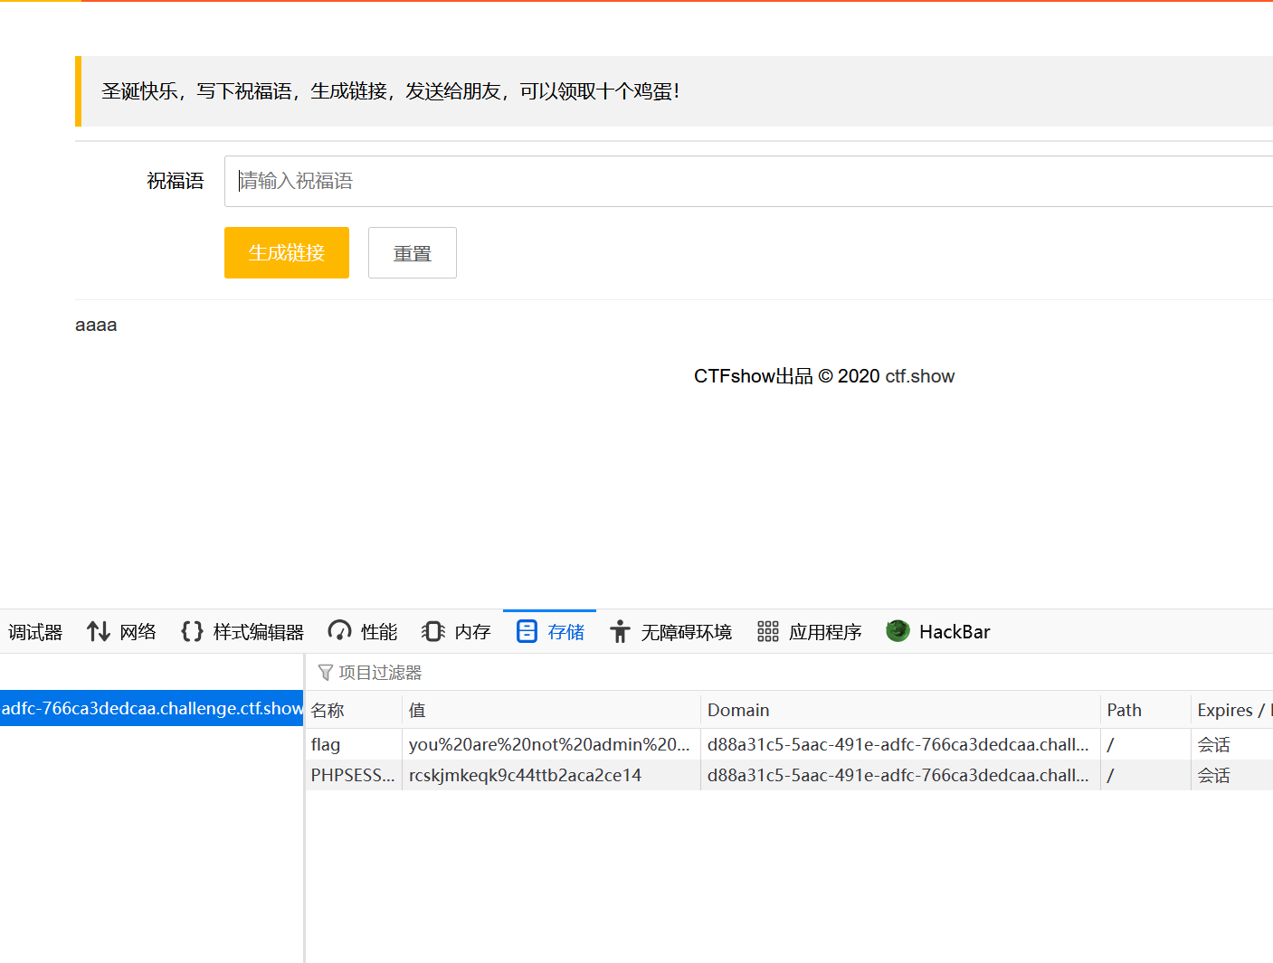
Task: Click the flag row 会话 expires cell
Action: (1232, 744)
